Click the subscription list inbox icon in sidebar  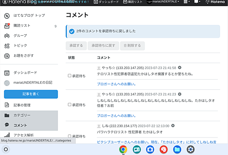pyautogui.click(x=7, y=26)
